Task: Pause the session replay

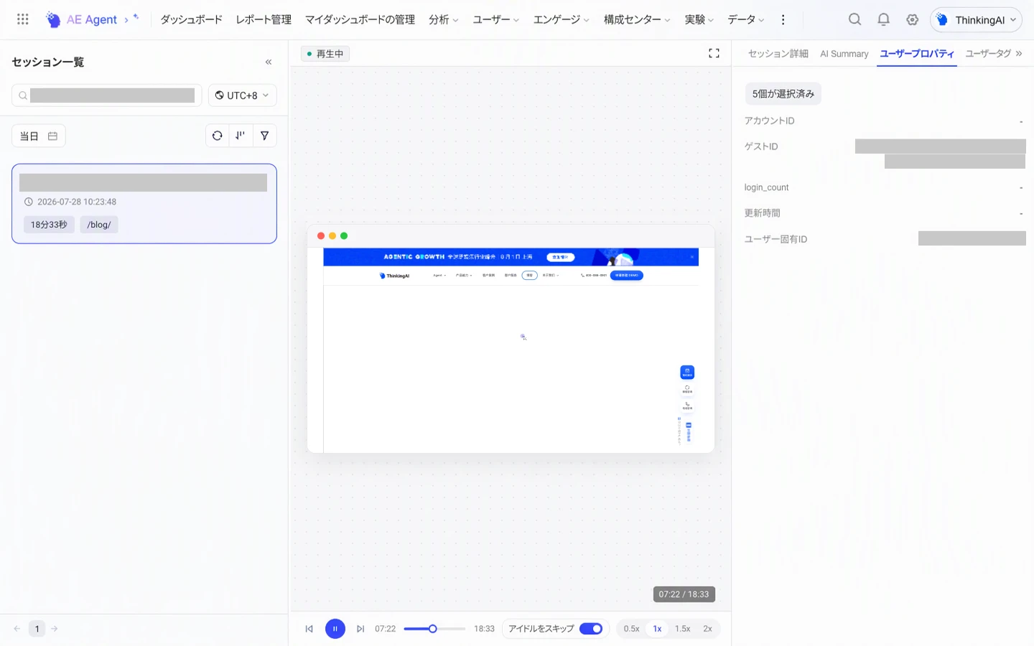Action: (335, 629)
